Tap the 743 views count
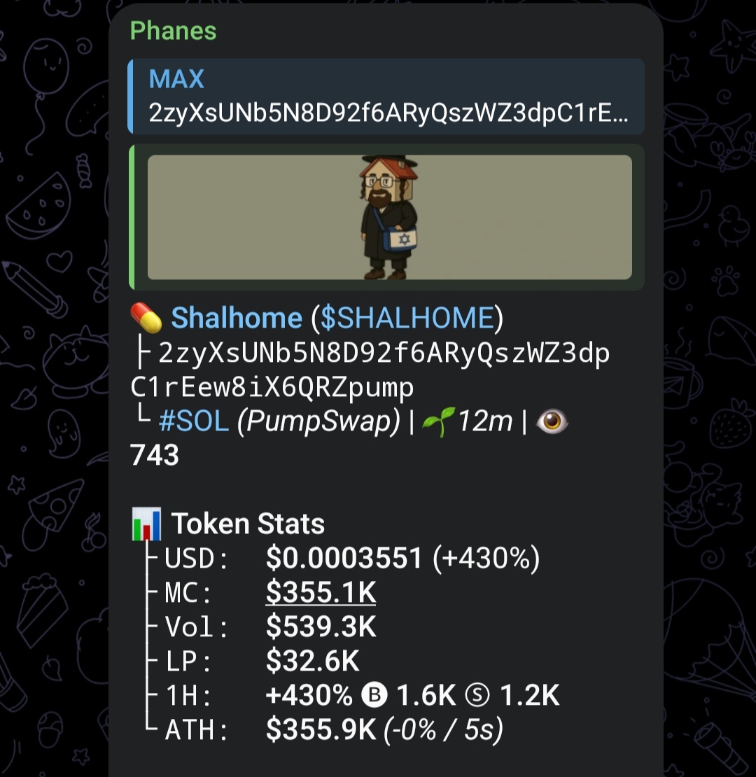The image size is (756, 777). (154, 456)
